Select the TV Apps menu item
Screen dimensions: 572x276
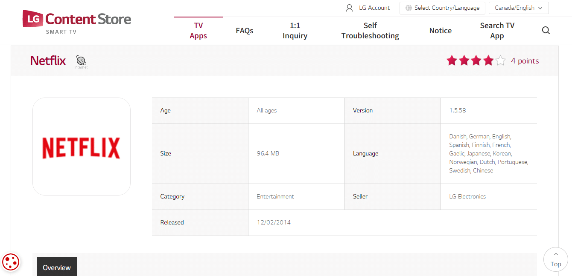pyautogui.click(x=198, y=31)
